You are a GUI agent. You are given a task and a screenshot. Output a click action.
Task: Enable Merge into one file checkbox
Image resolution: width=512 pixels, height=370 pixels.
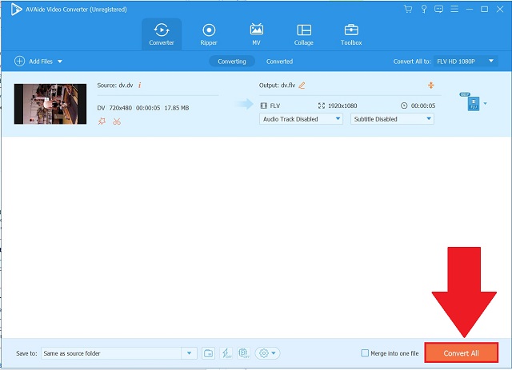pyautogui.click(x=365, y=353)
